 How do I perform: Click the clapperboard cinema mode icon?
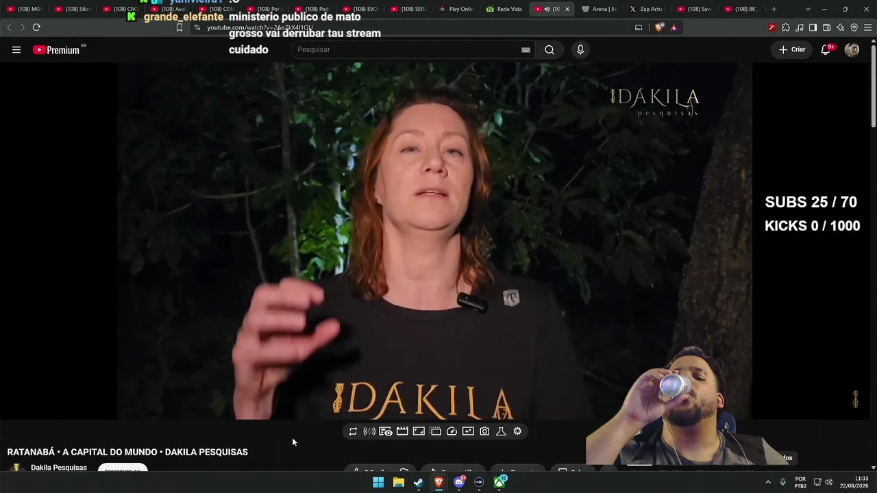[402, 431]
